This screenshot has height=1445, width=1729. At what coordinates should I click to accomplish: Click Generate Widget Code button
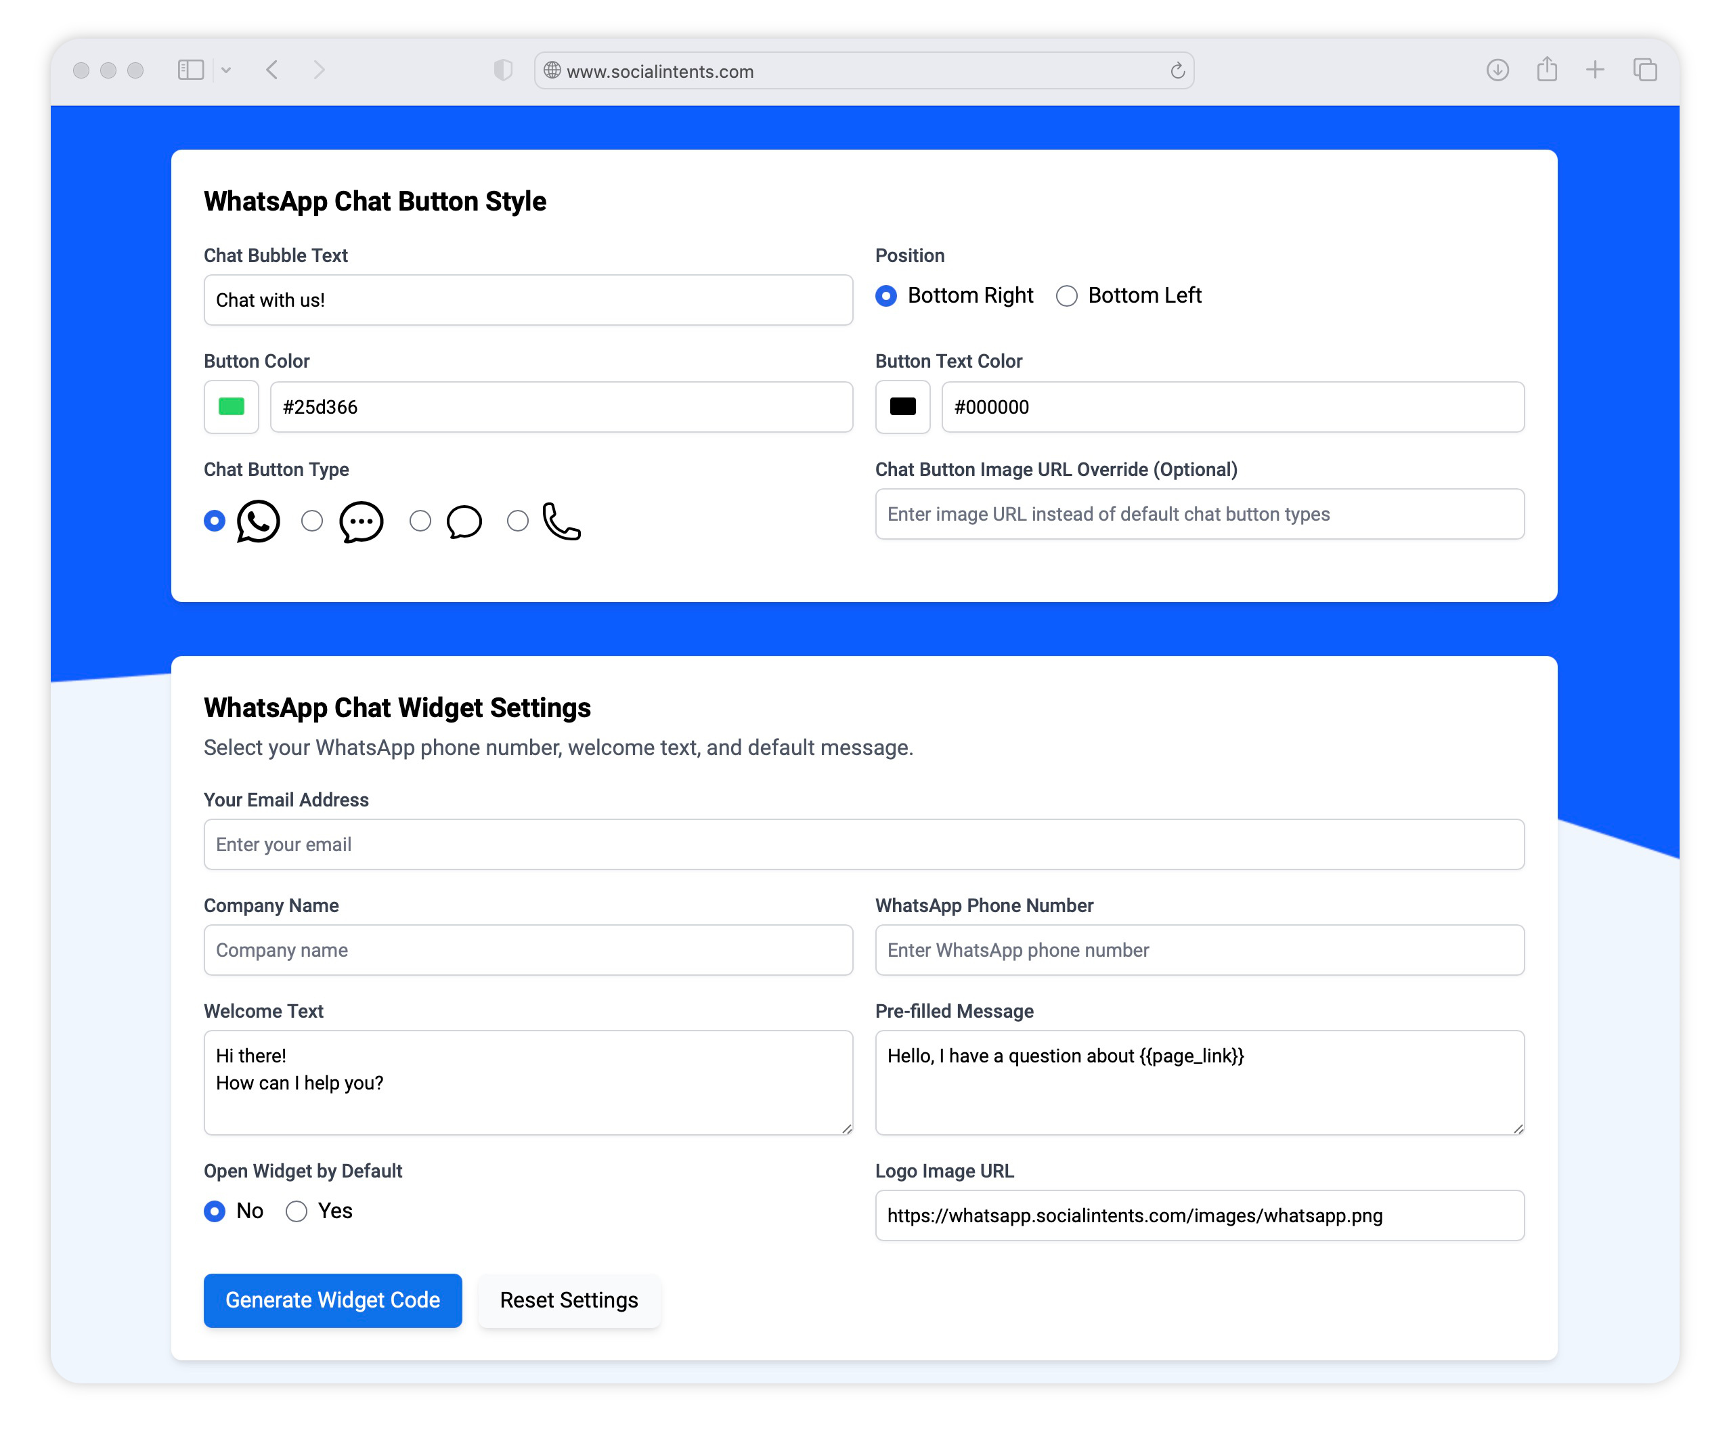332,1300
